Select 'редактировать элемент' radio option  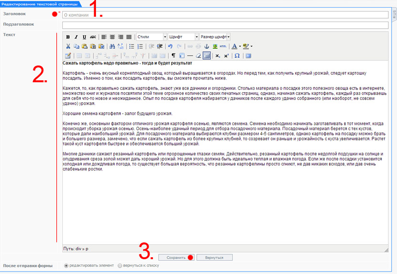(x=66, y=265)
